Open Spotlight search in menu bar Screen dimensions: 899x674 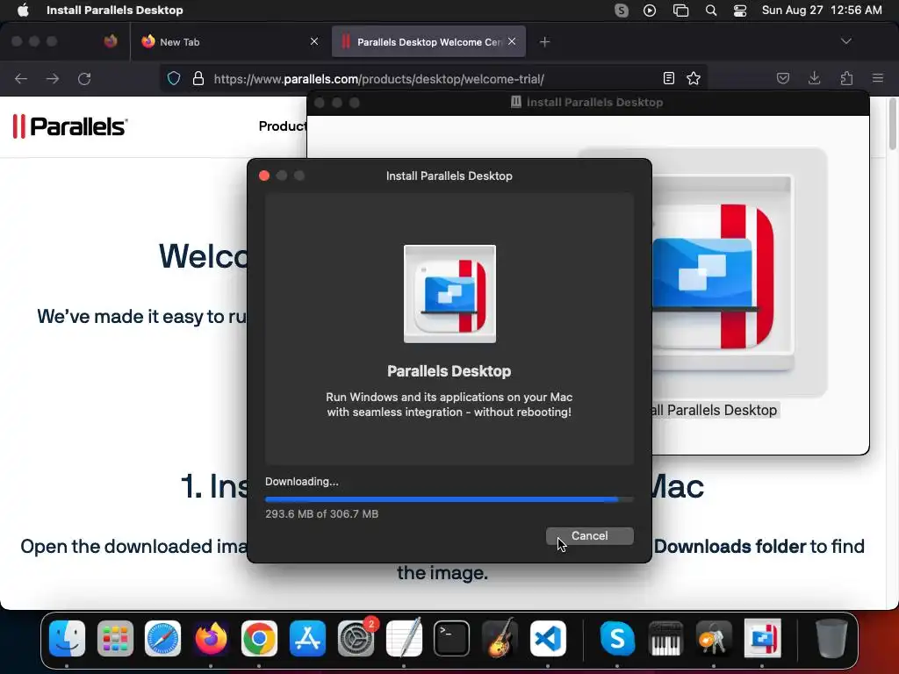pyautogui.click(x=711, y=11)
